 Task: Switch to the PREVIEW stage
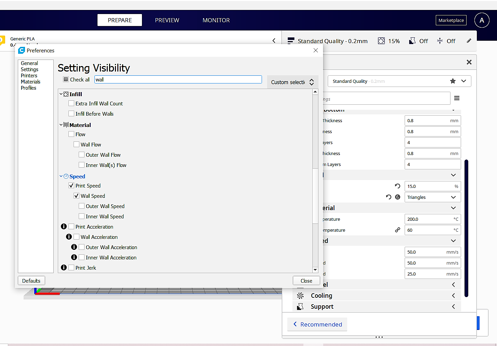click(x=167, y=20)
